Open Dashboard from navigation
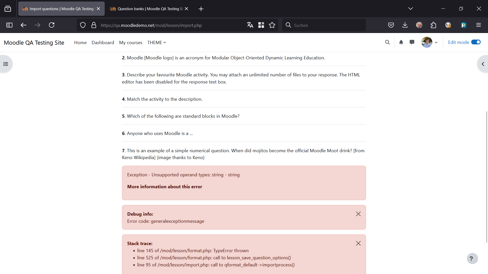Screen dimensions: 488x274 [103, 43]
